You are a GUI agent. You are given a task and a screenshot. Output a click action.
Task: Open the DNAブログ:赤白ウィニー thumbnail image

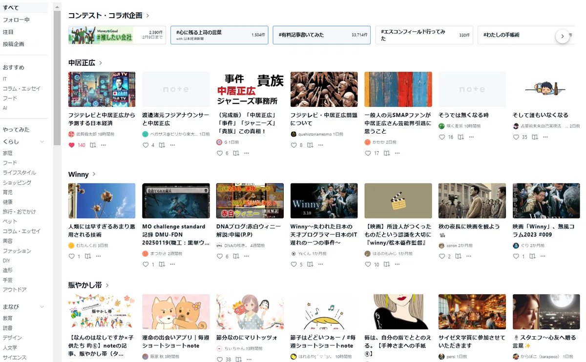[250, 201]
